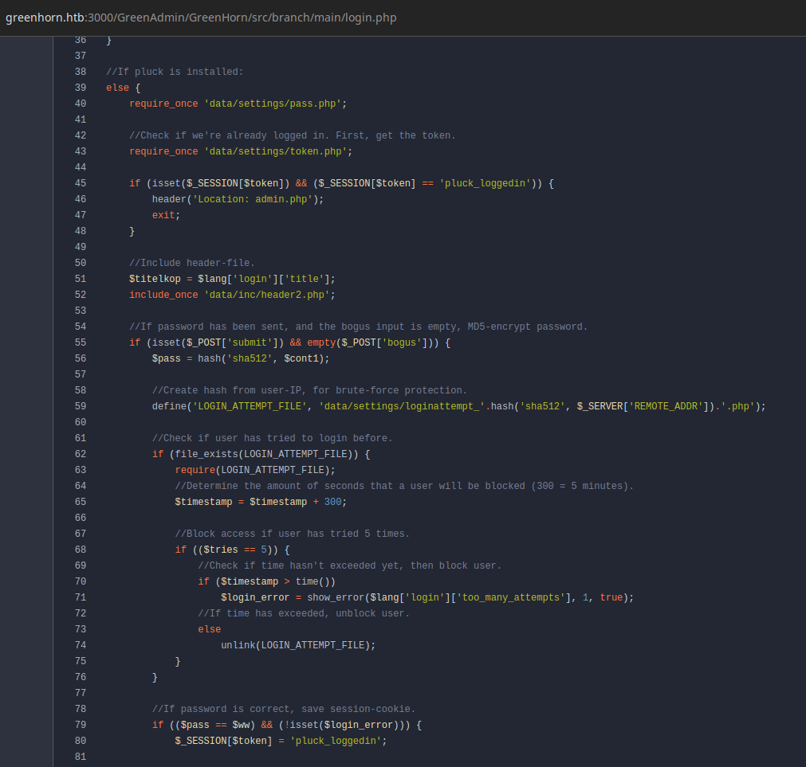Select line number 80

[81, 741]
